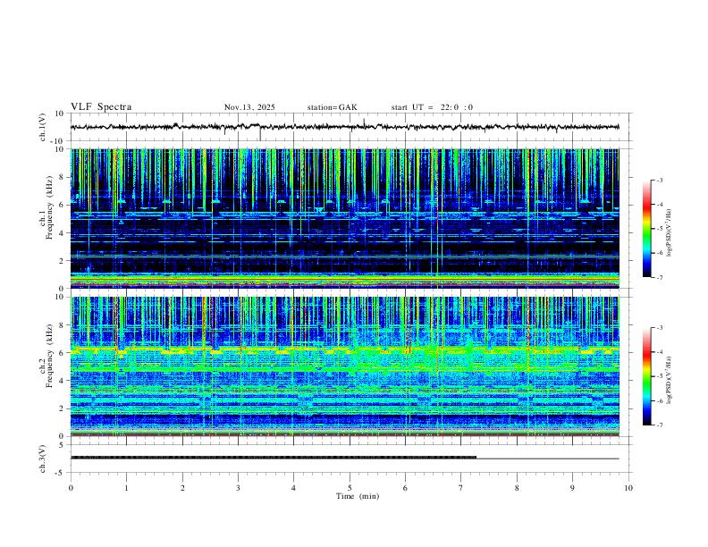The image size is (708, 547).
Task: Click the upper PSD color scale bar
Action: point(647,229)
